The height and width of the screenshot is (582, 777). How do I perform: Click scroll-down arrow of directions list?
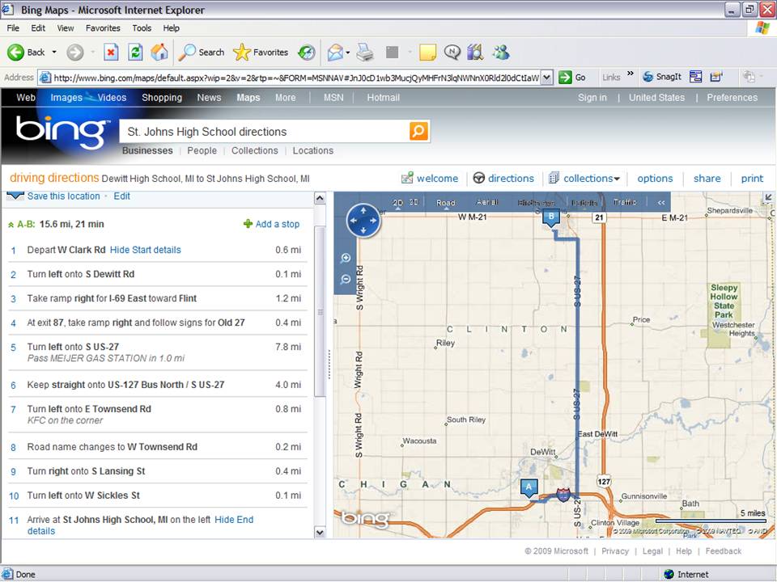coord(321,533)
